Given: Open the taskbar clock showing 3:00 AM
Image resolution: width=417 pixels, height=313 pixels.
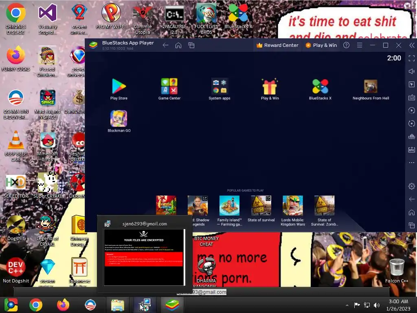Looking at the screenshot, I should pyautogui.click(x=398, y=305).
